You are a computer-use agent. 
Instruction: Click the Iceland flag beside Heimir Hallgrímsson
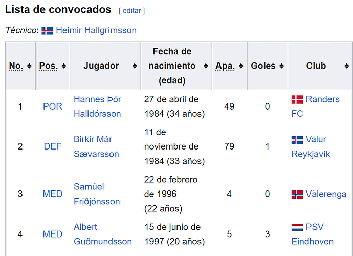(47, 30)
